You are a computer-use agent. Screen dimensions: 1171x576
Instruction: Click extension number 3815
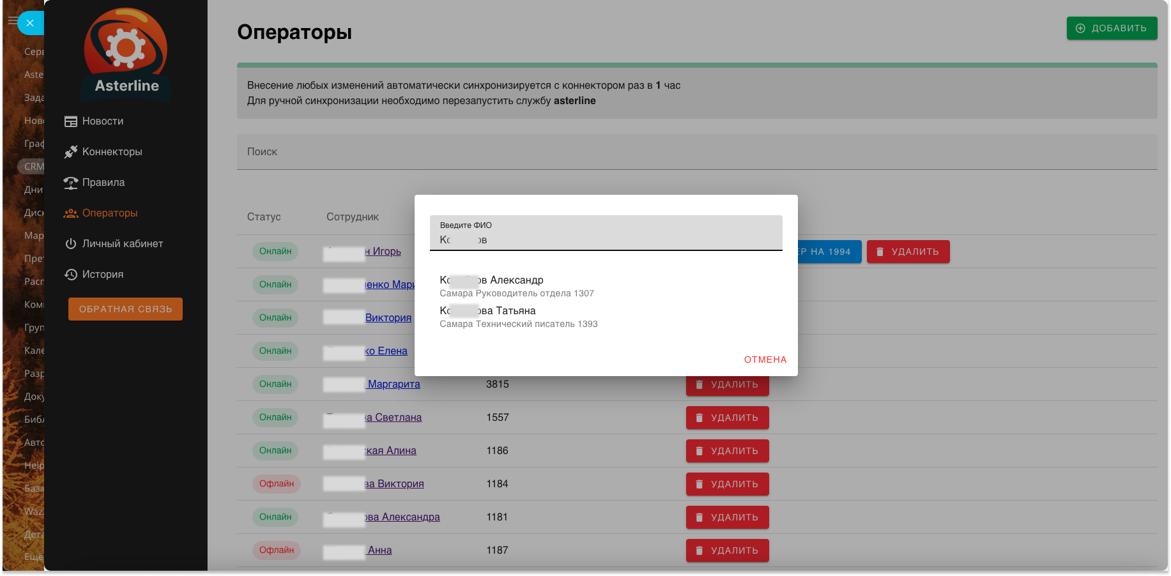(498, 384)
